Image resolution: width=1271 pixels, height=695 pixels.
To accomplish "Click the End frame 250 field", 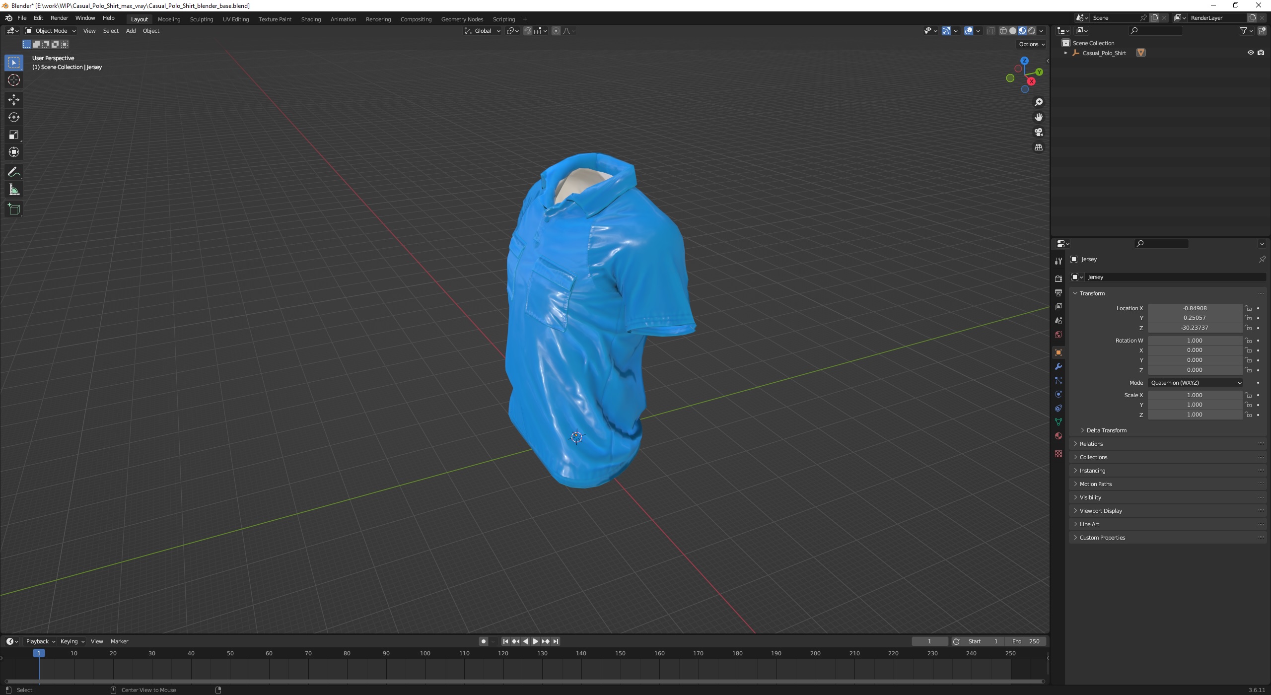I will 1026,641.
